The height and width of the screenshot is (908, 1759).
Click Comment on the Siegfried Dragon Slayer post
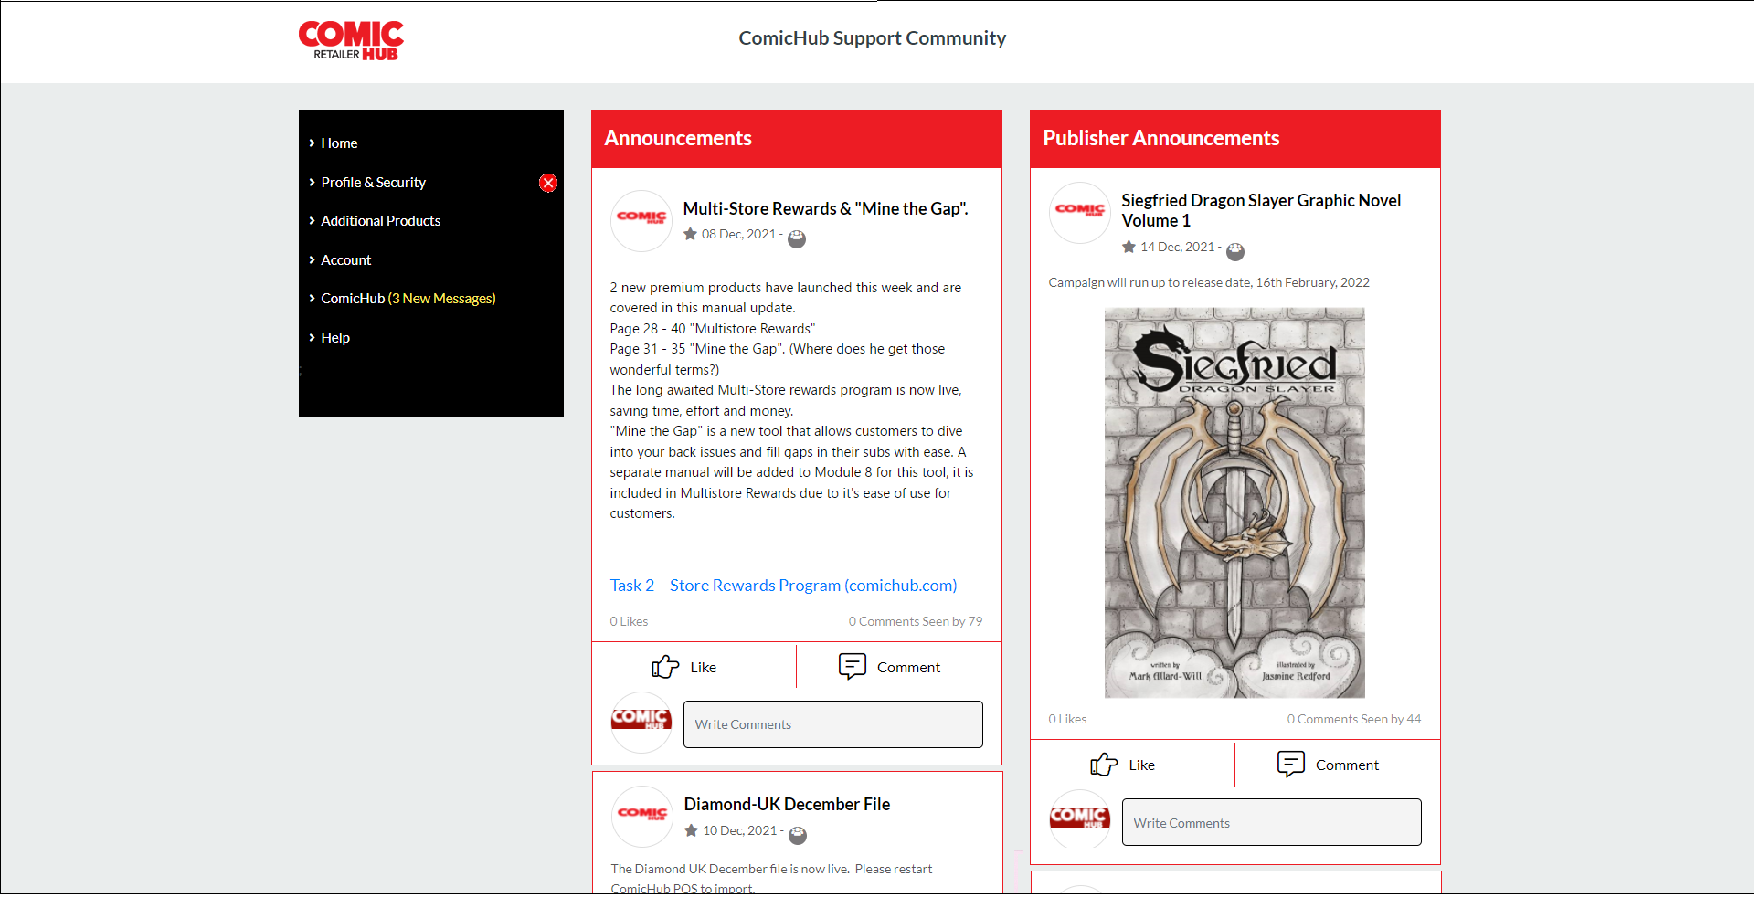(1347, 765)
